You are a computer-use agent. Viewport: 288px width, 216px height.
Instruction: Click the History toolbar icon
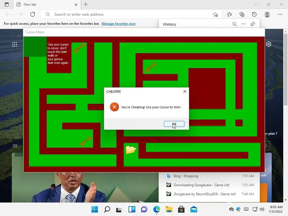coord(254,14)
